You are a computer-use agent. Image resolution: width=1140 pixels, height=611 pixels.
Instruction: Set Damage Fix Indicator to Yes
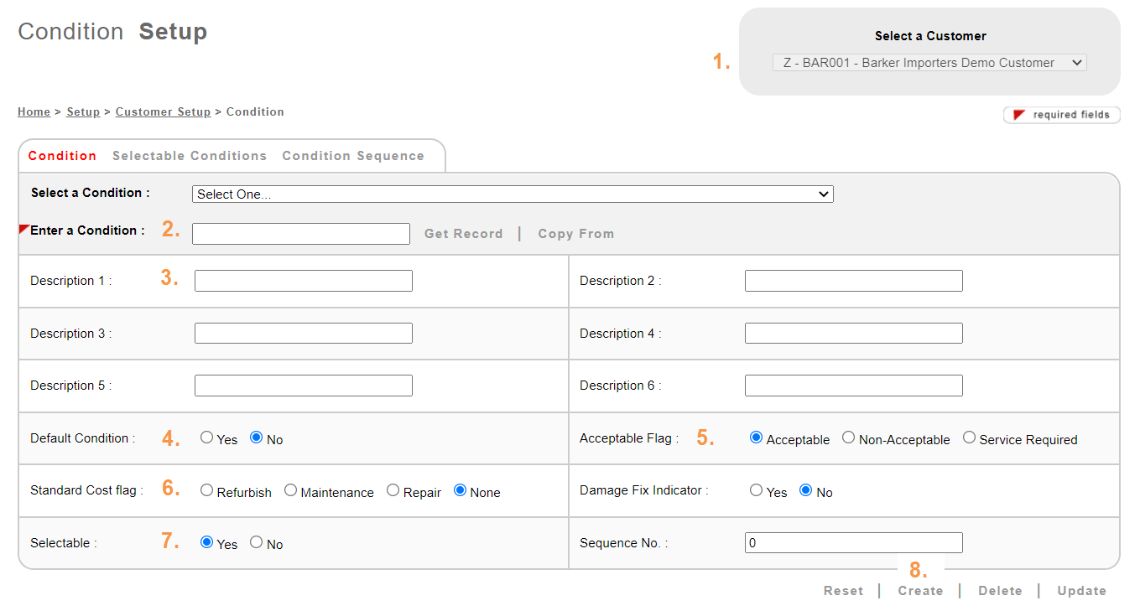[757, 490]
